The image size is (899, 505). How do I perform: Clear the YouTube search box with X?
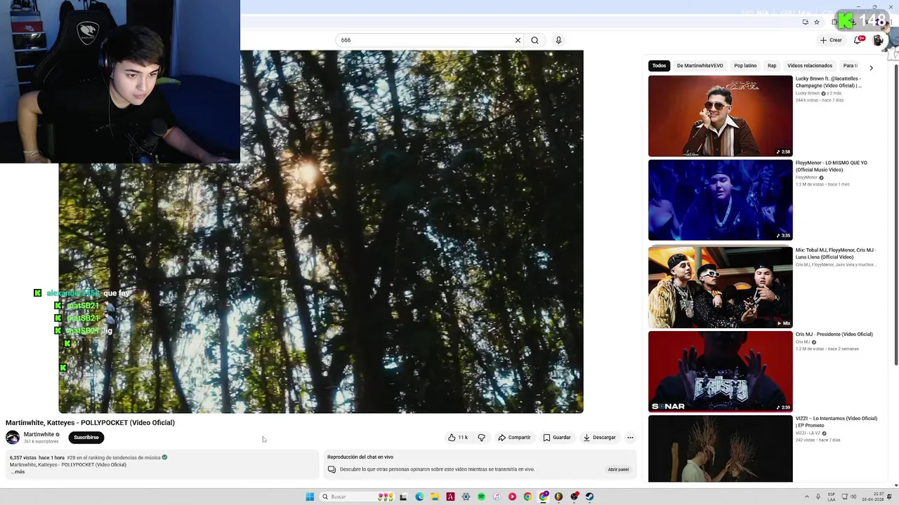click(x=518, y=40)
